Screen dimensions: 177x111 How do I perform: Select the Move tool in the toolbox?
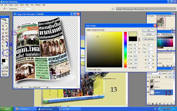tap(7, 23)
